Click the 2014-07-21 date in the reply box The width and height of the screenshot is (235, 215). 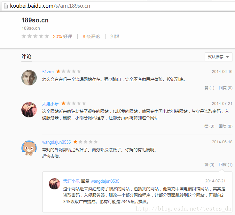click(215, 181)
